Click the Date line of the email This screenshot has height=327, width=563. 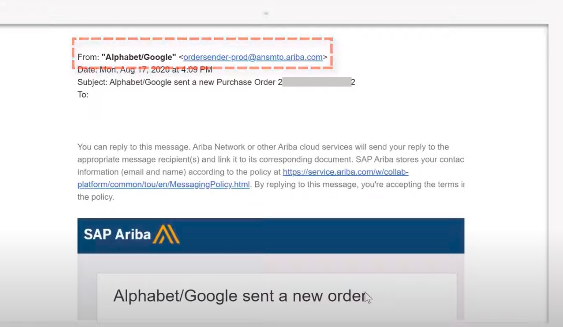(145, 70)
